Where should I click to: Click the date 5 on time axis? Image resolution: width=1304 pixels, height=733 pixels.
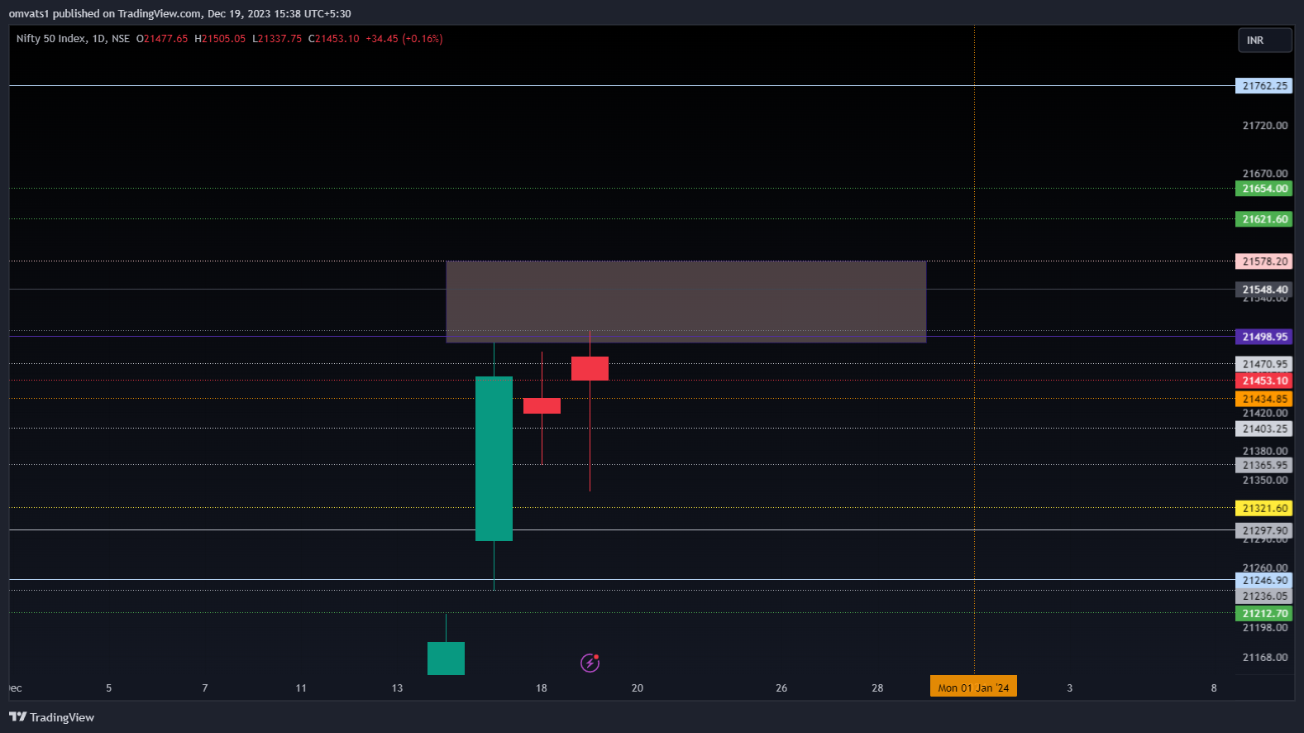[x=108, y=688]
